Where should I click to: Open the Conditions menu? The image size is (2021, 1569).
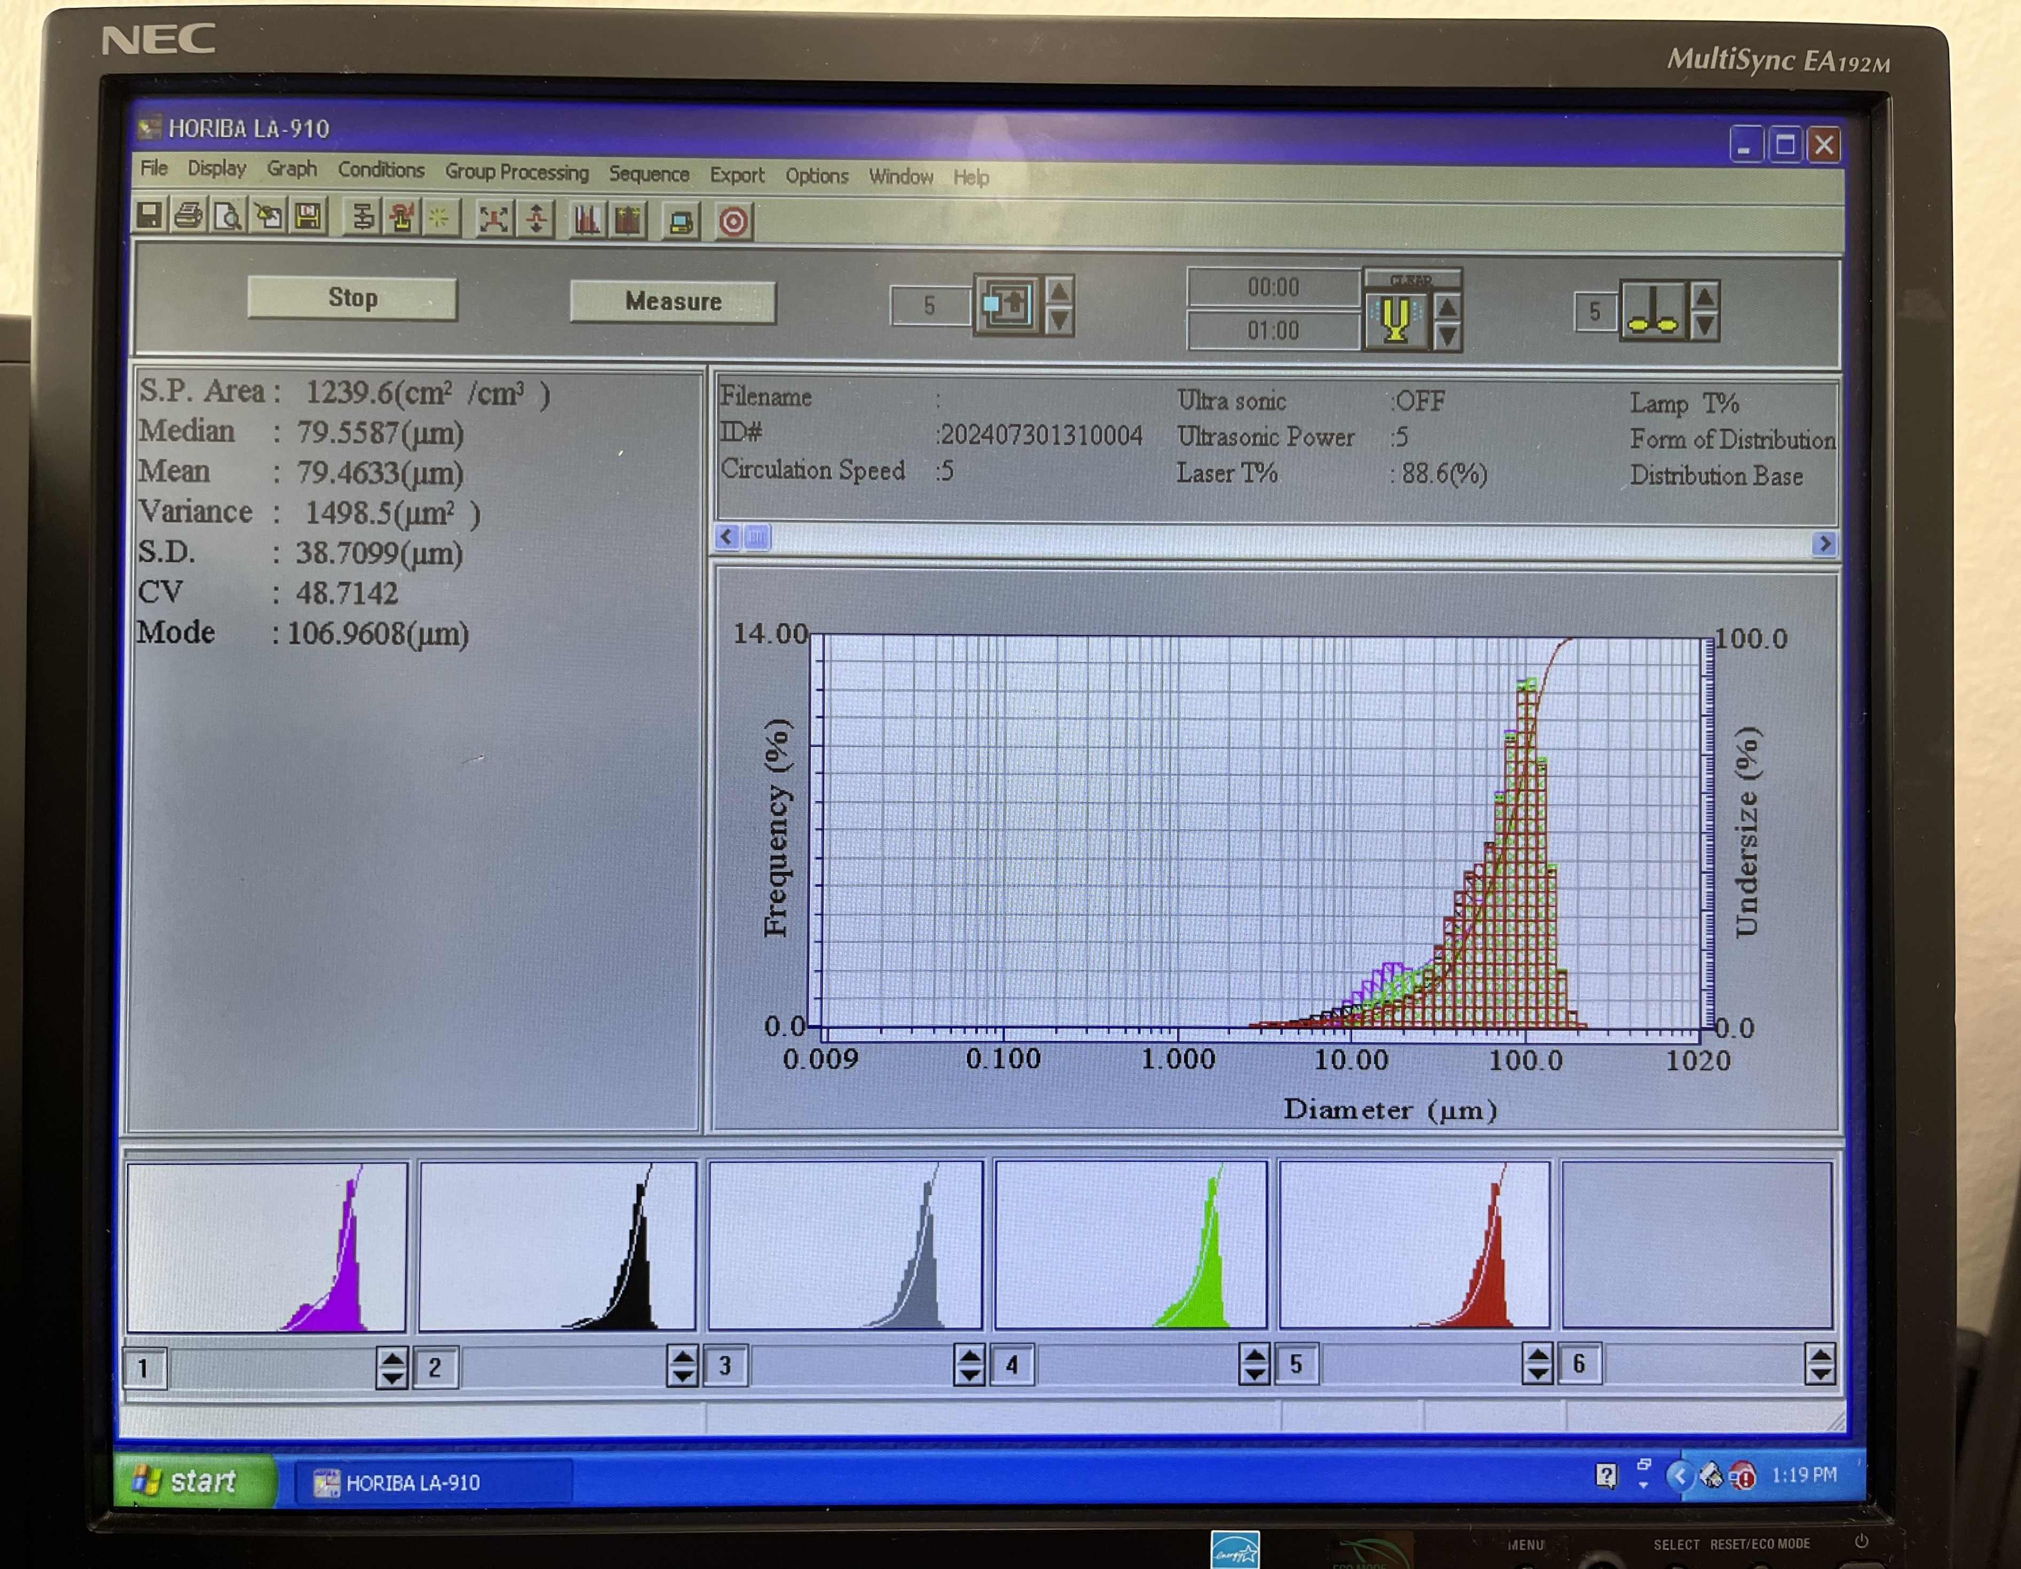pos(381,171)
